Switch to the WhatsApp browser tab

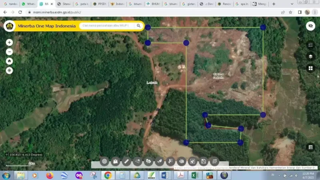tap(28, 4)
